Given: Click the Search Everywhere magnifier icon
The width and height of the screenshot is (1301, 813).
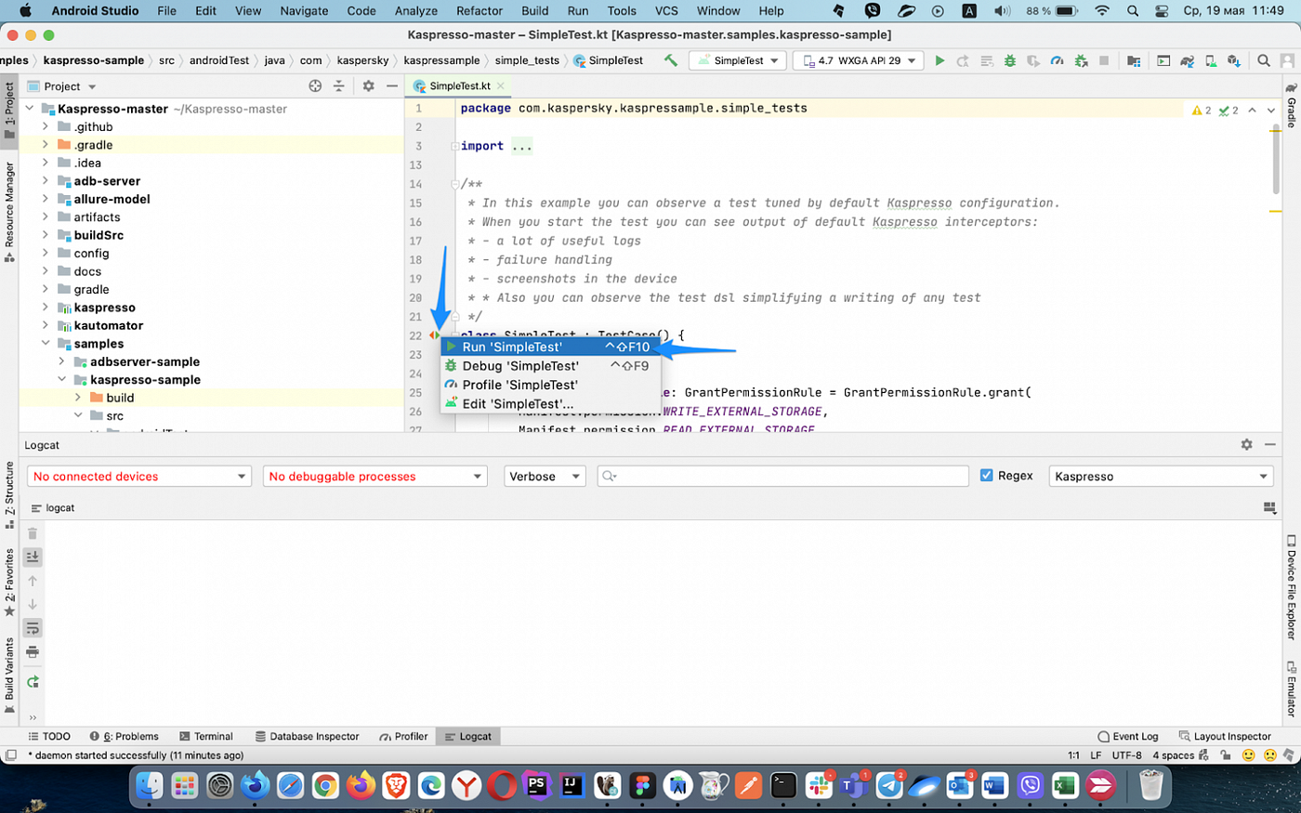Looking at the screenshot, I should pos(1264,60).
